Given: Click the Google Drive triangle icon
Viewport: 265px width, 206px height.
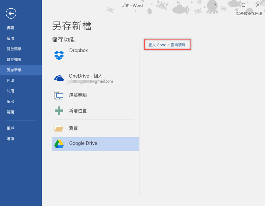Looking at the screenshot, I should coord(59,144).
